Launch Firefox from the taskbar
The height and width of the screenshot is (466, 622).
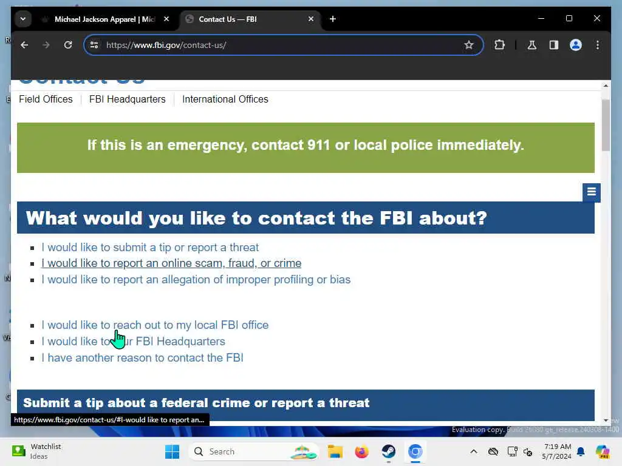click(362, 451)
